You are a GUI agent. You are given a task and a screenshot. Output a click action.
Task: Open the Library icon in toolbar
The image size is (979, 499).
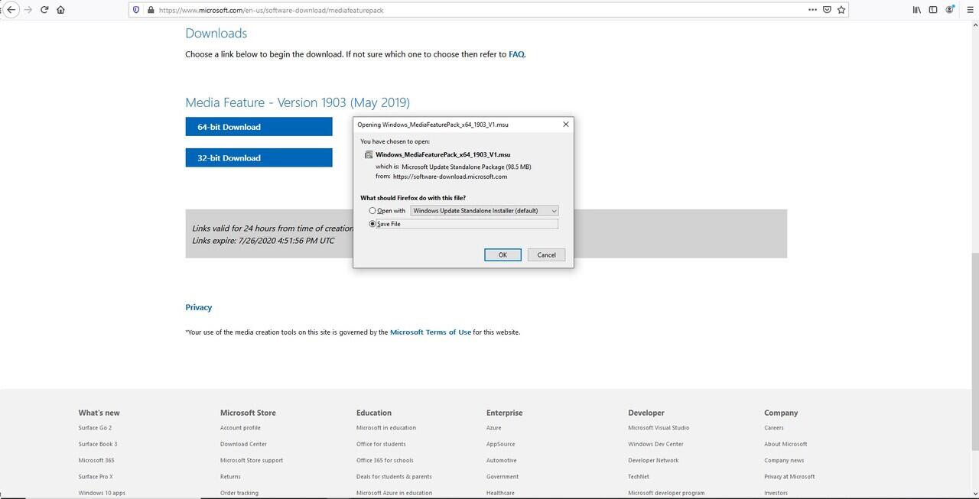pyautogui.click(x=916, y=10)
